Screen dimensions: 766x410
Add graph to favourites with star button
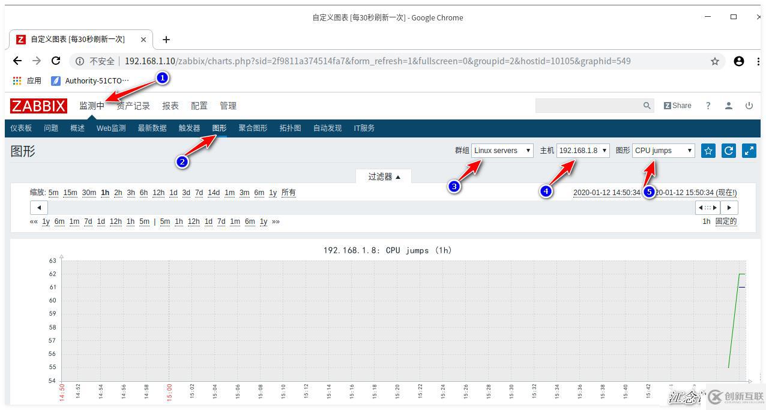pyautogui.click(x=708, y=151)
